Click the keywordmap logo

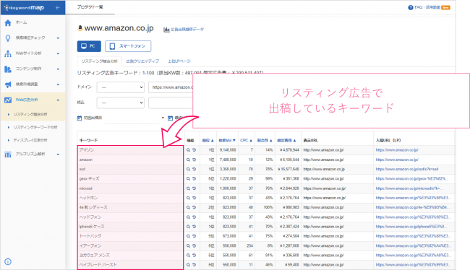(24, 8)
